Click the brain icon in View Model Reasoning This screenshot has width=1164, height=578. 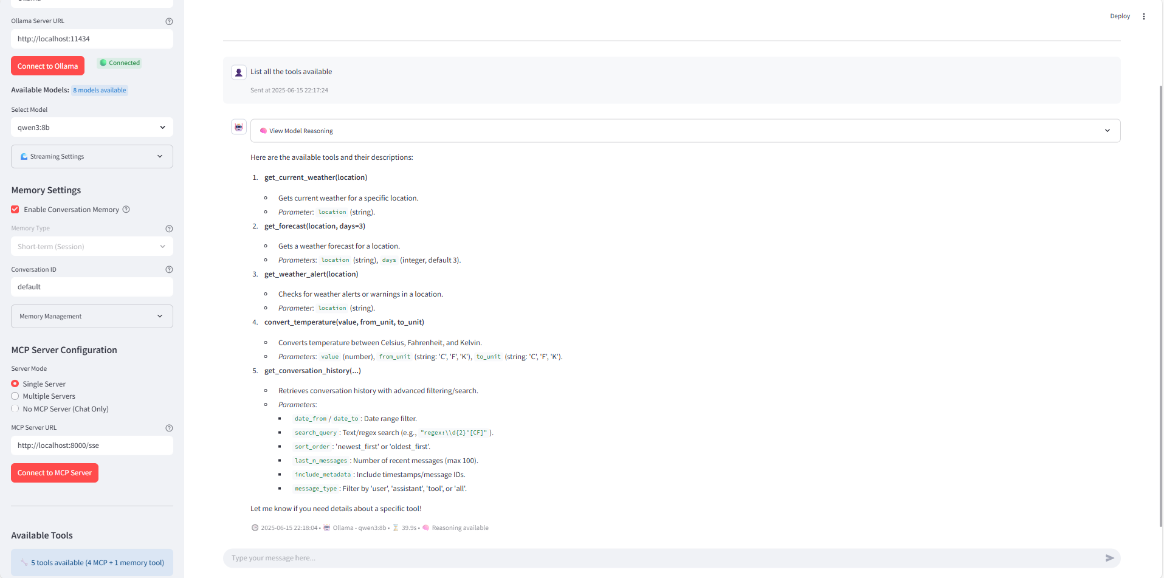[x=263, y=131]
